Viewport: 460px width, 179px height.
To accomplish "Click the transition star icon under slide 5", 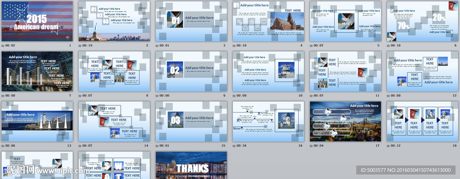I will [311, 46].
